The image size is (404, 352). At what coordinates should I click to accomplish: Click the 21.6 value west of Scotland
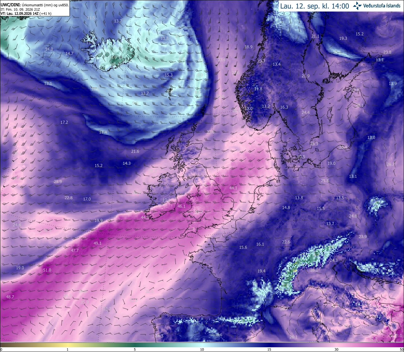click(135, 152)
